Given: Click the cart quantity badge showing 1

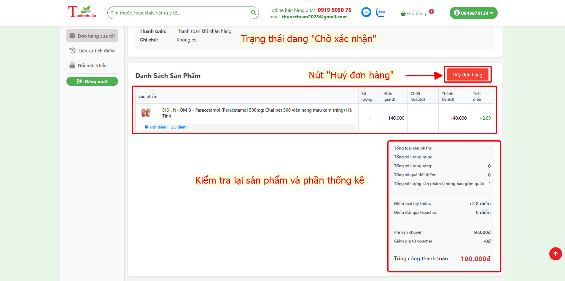Looking at the screenshot, I should (432, 11).
